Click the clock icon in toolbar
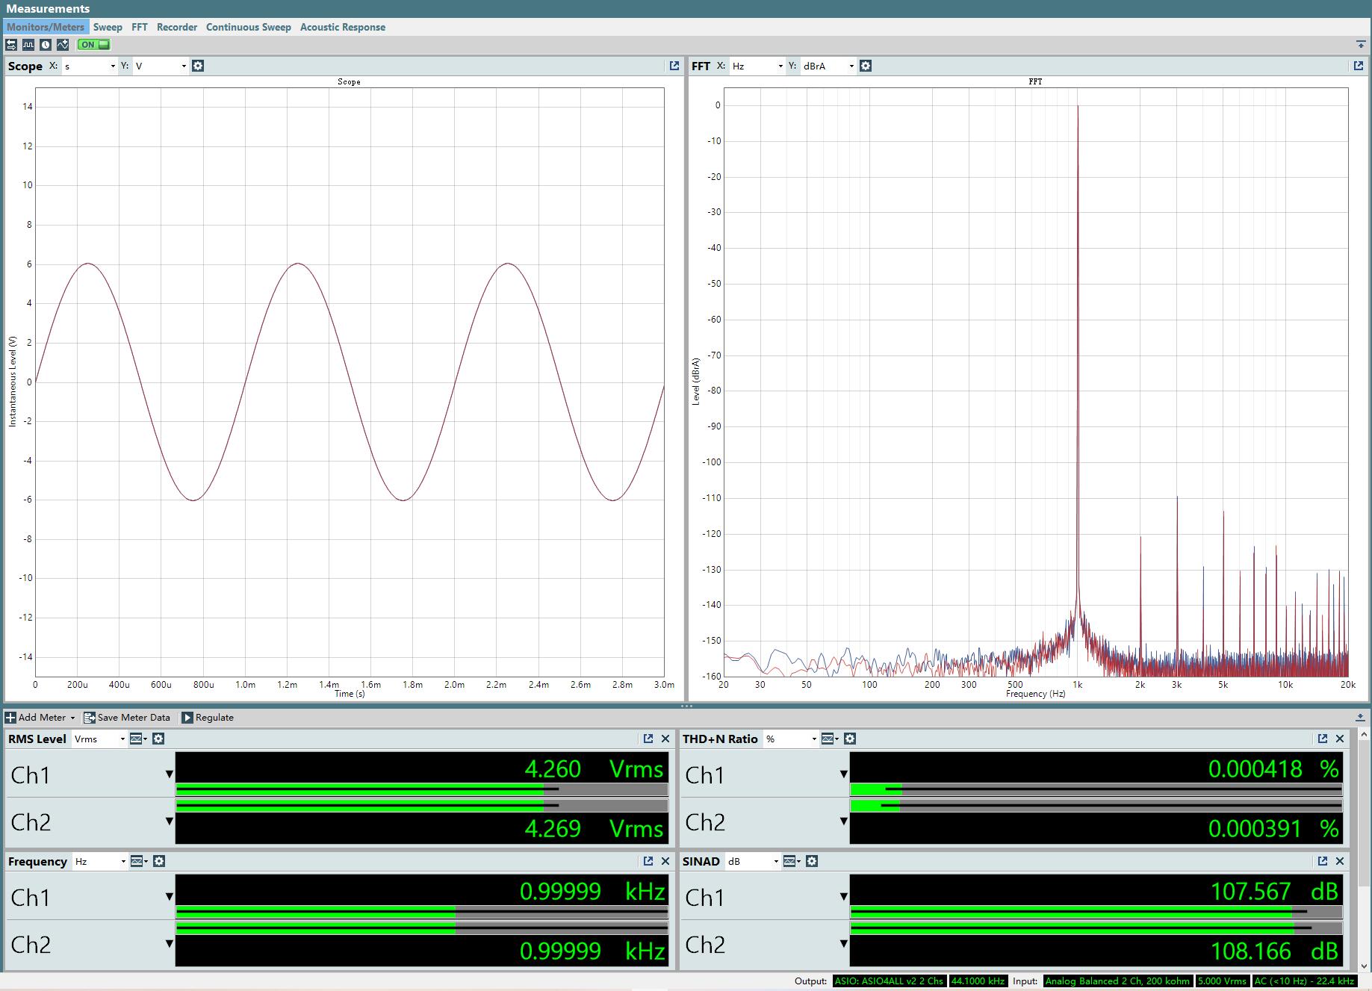The height and width of the screenshot is (991, 1372). click(x=46, y=45)
